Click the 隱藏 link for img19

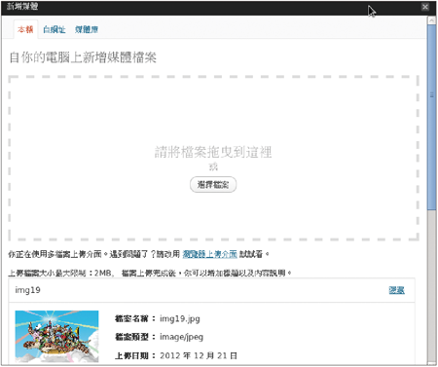tap(396, 290)
